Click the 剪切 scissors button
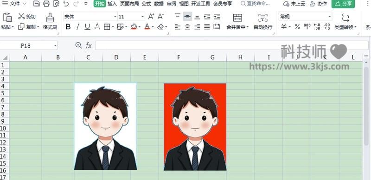 point(27,16)
